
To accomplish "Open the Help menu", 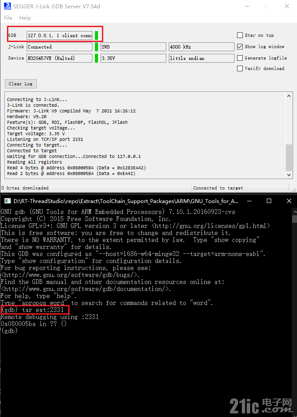I will click(x=25, y=18).
